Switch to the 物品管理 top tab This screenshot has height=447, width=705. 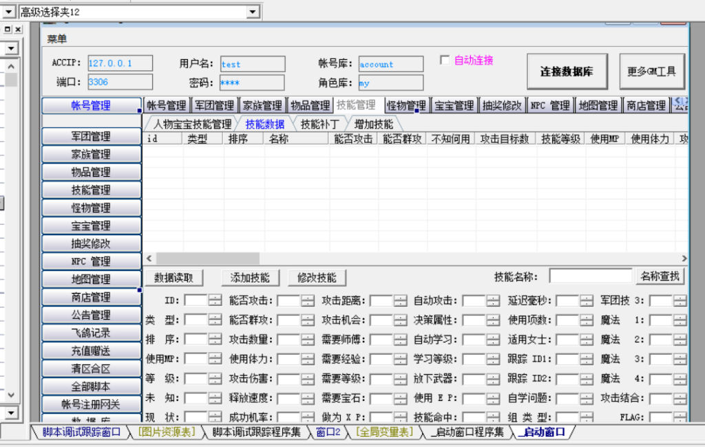tap(311, 106)
